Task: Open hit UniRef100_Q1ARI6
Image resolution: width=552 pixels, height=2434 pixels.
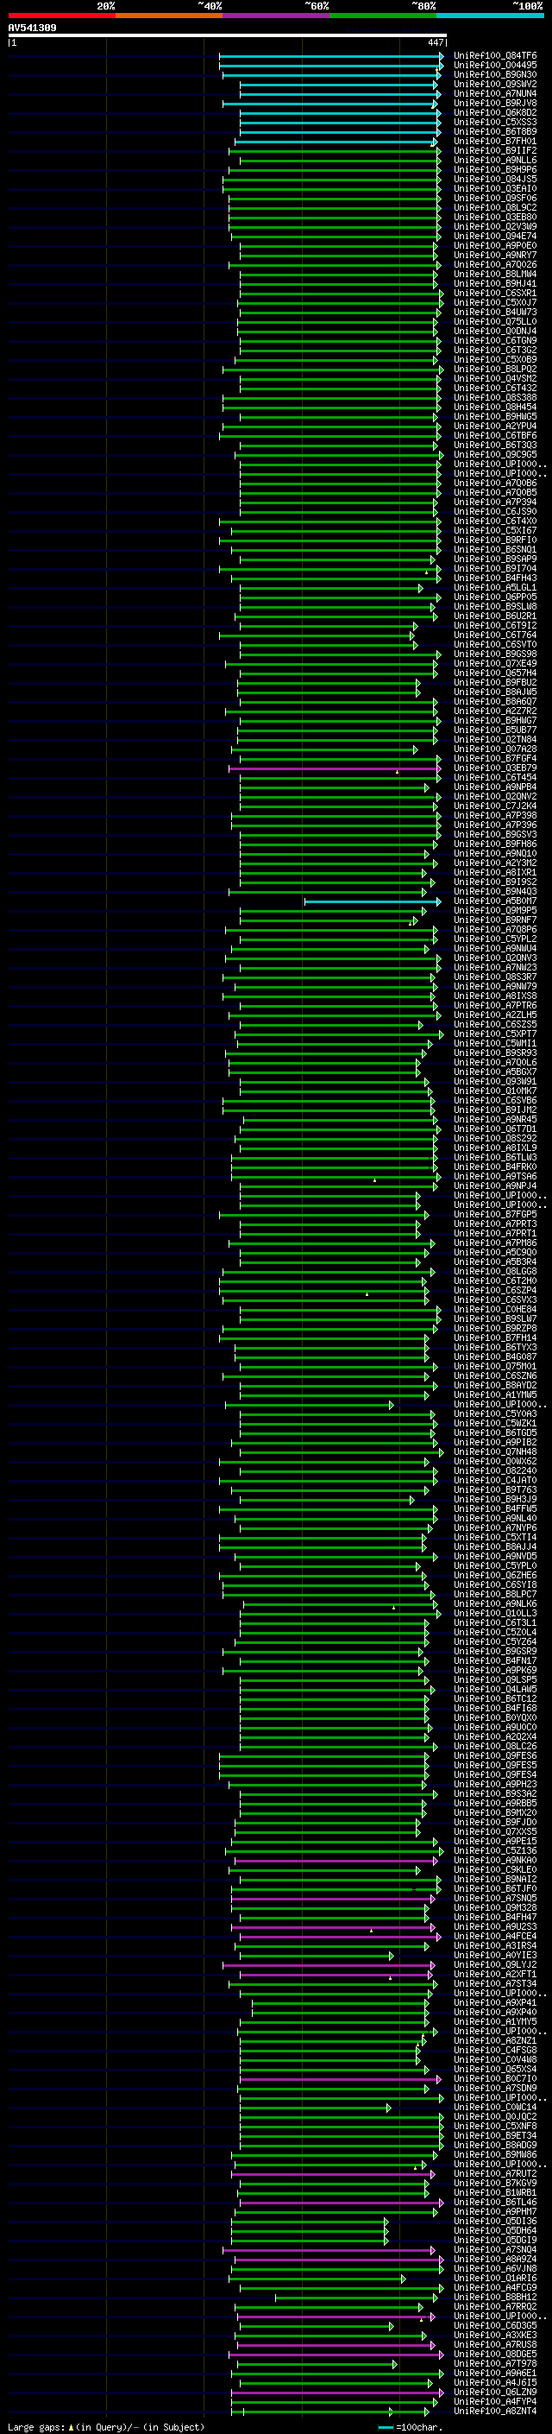Action: coord(495,2278)
